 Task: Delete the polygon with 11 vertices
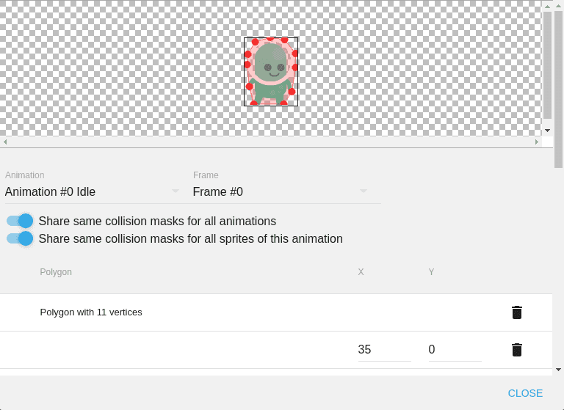[x=517, y=312]
